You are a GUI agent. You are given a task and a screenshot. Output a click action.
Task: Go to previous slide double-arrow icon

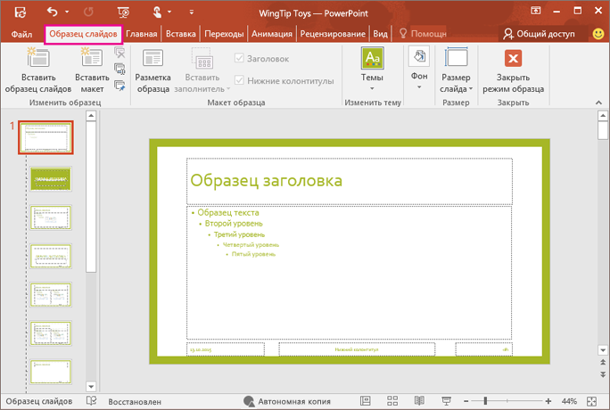tap(603, 362)
